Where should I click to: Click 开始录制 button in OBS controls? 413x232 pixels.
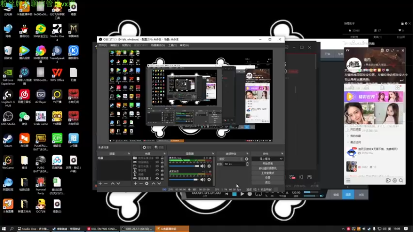coord(267,163)
